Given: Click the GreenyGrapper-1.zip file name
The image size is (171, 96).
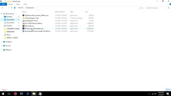Looking at the screenshot, I should tap(32, 18).
